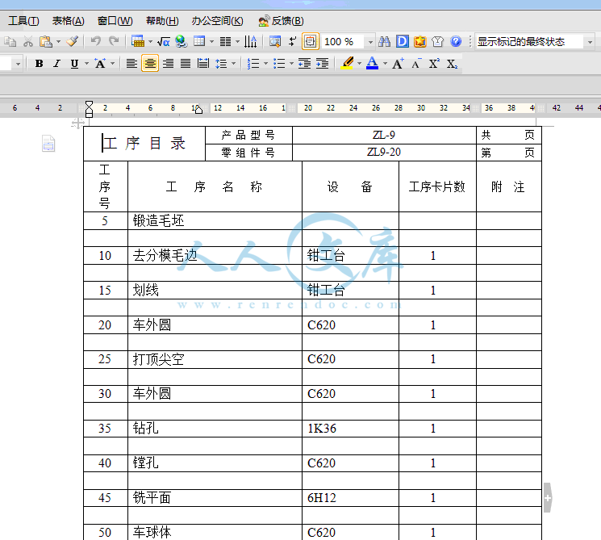Click the Undo arrow icon

[x=96, y=41]
